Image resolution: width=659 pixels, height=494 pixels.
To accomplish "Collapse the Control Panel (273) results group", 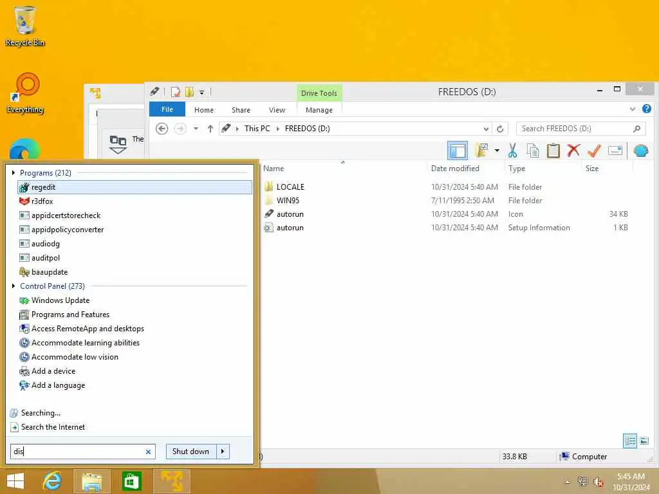I will click(x=14, y=286).
